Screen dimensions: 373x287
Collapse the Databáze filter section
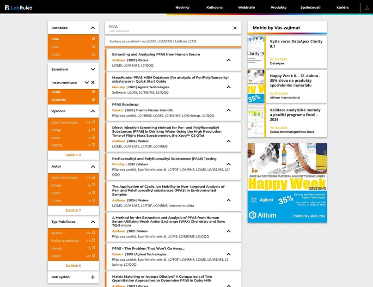coord(93,28)
